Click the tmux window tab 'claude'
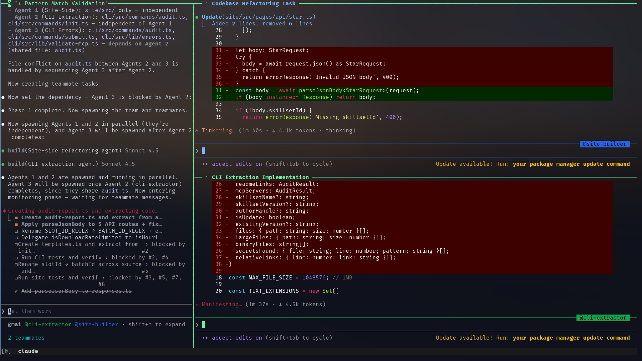 28,351
